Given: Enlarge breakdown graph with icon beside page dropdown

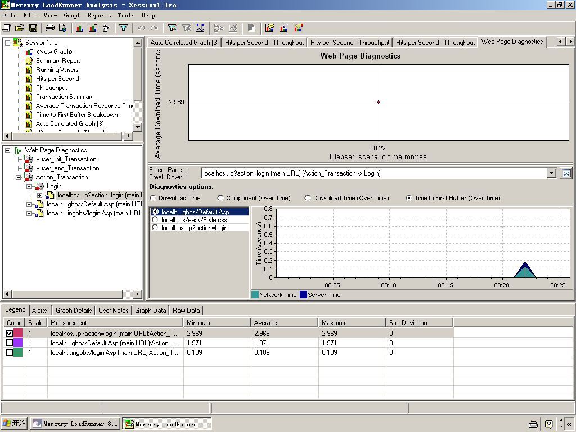Looking at the screenshot, I should click(566, 173).
